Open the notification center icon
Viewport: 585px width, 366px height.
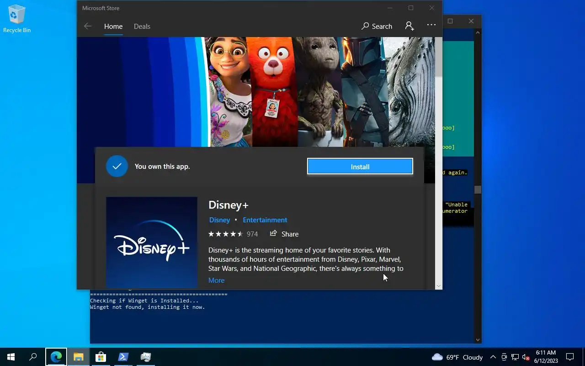(570, 357)
